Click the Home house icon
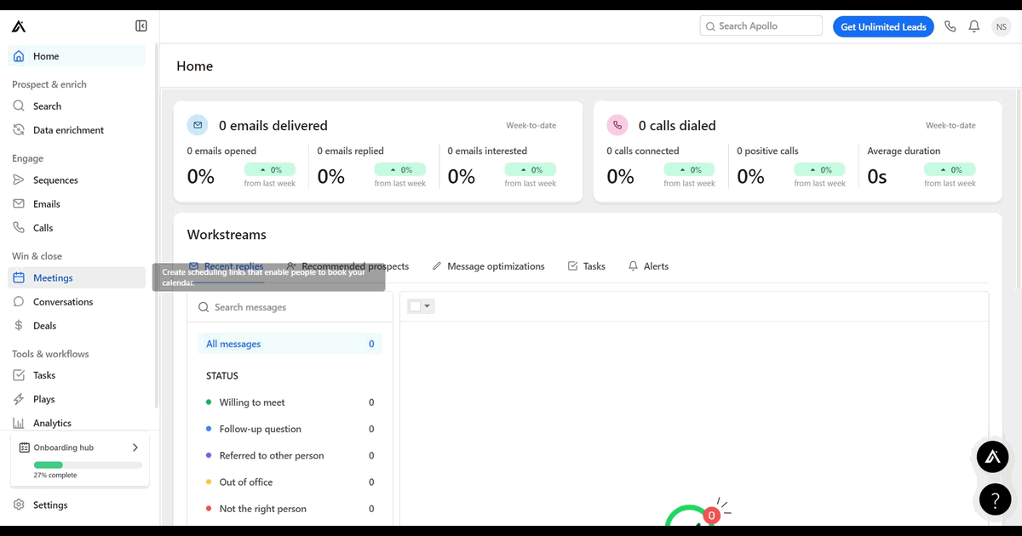The image size is (1022, 536). pyautogui.click(x=19, y=56)
